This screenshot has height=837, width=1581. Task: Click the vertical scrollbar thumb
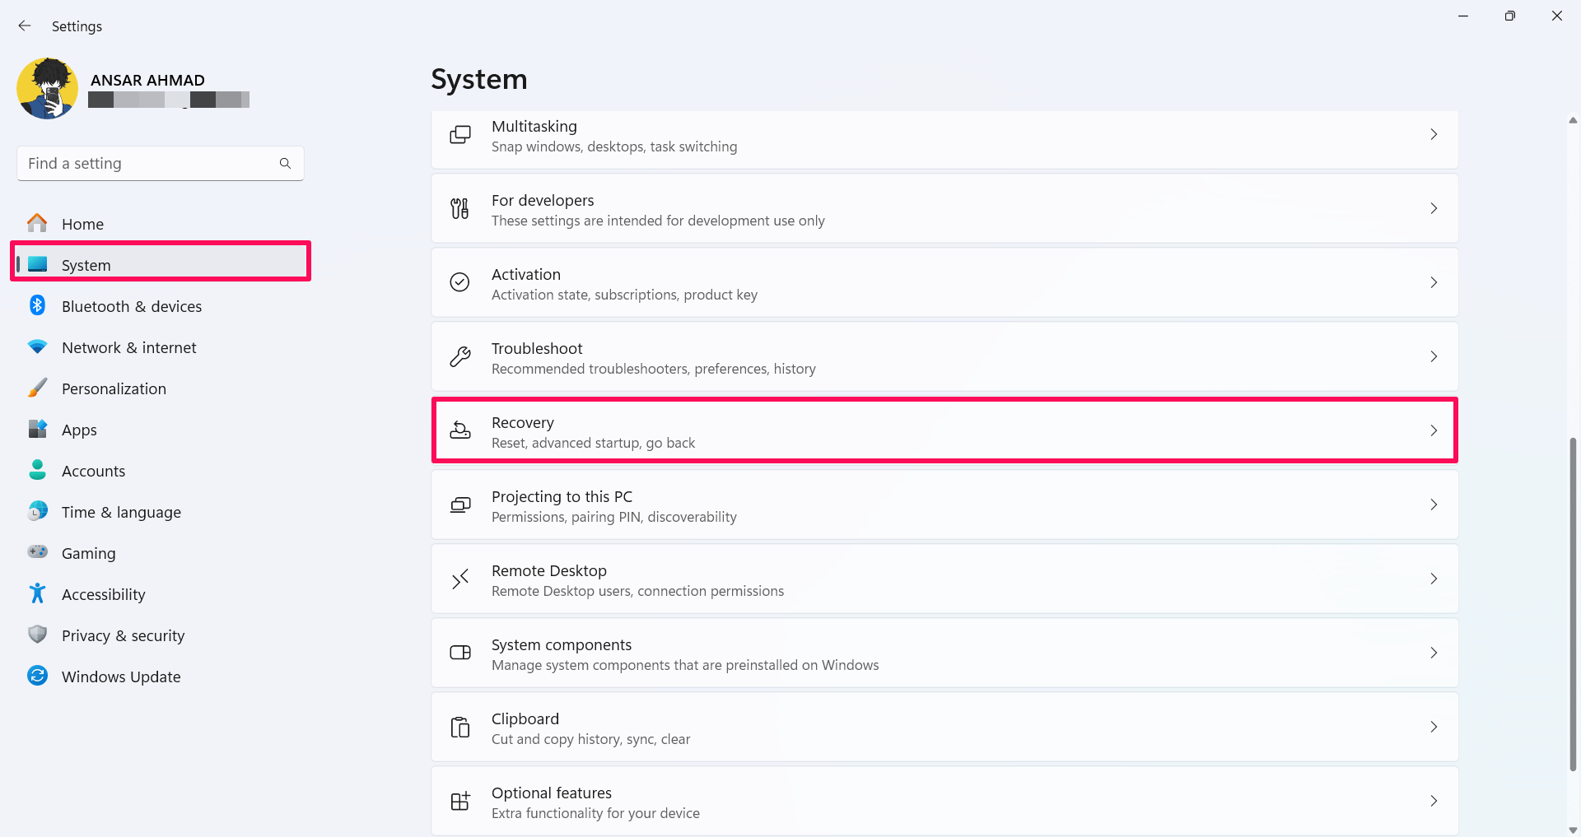(x=1573, y=604)
